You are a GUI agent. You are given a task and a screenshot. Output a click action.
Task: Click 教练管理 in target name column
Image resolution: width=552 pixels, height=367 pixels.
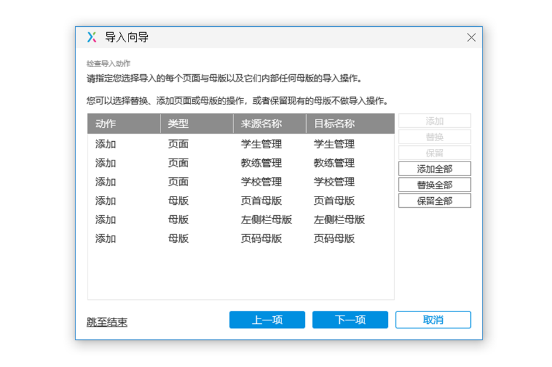[334, 163]
